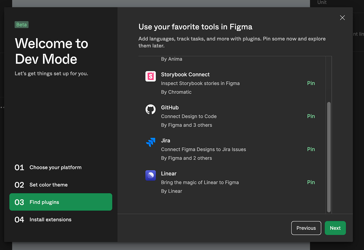The image size is (364, 250).
Task: Click the Storybook Connect plugin icon
Action: (150, 76)
